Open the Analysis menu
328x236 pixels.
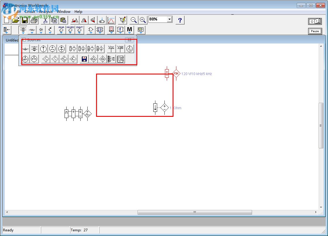point(46,11)
